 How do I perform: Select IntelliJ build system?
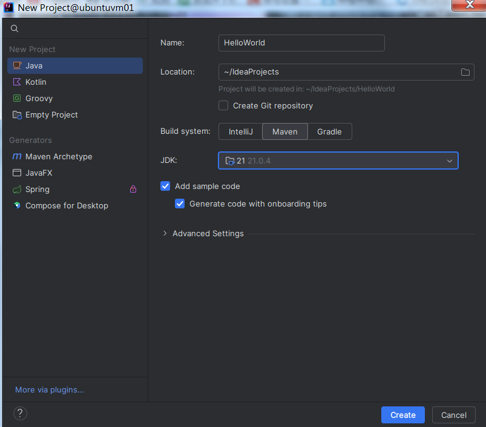(240, 131)
